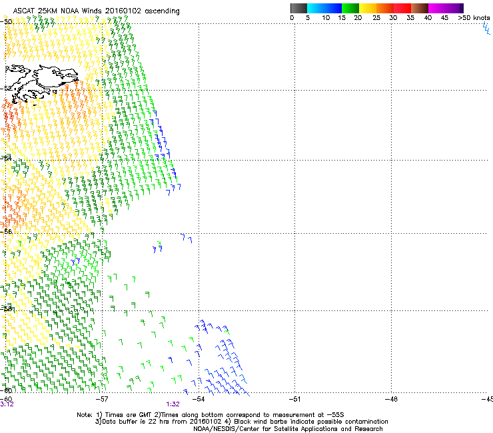Screen dimensions: 493x433
Task: Click the gray 0-5 knots color swatch
Action: [298, 8]
